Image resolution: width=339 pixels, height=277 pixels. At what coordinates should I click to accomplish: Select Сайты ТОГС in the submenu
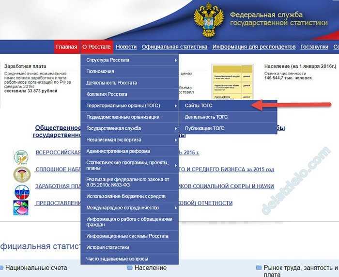click(228, 106)
